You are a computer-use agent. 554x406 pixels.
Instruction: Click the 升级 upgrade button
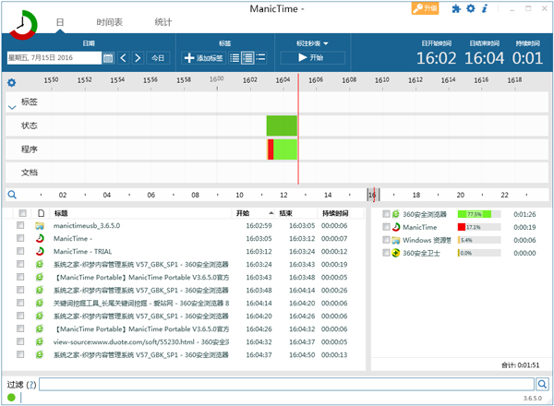[x=425, y=8]
